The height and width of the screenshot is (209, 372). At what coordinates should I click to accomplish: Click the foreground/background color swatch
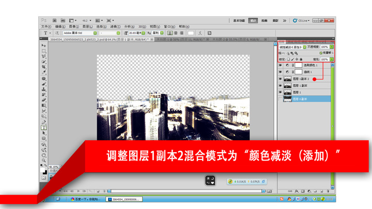tap(43, 171)
